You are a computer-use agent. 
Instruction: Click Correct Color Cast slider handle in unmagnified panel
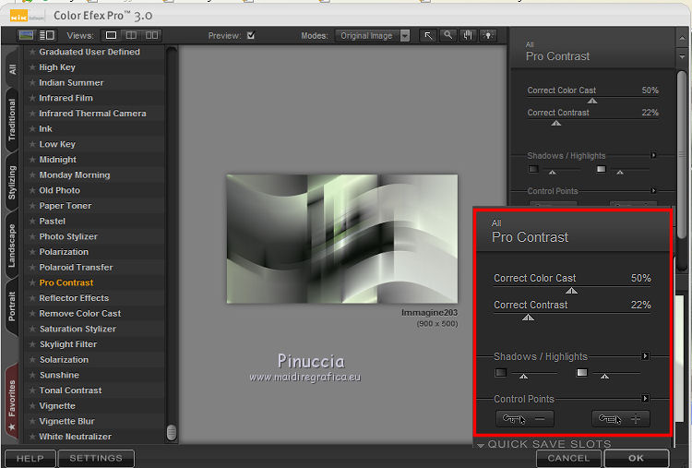592,101
